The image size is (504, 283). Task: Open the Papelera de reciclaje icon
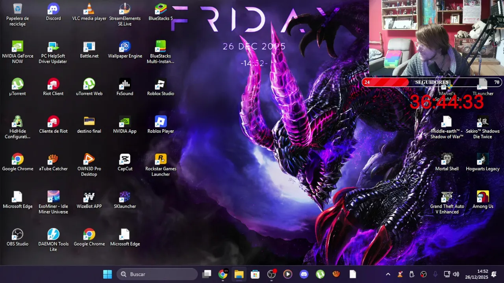tap(18, 15)
